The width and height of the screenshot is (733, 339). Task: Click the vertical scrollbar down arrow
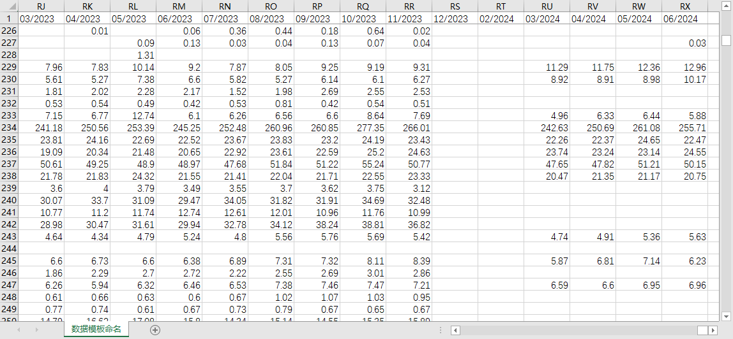(726, 315)
